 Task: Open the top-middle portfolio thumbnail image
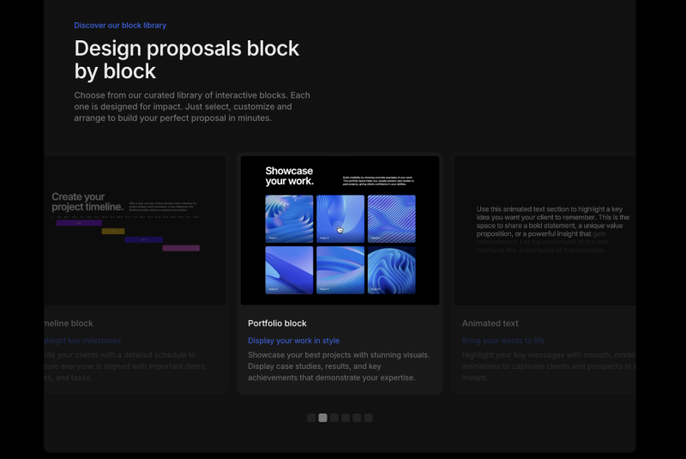tap(340, 219)
